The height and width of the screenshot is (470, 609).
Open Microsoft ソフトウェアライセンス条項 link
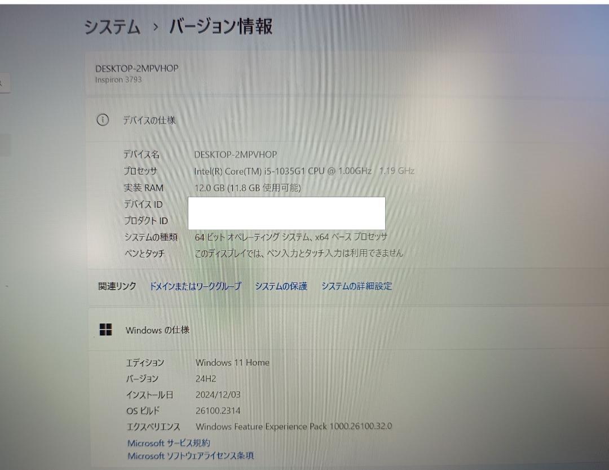click(x=191, y=456)
